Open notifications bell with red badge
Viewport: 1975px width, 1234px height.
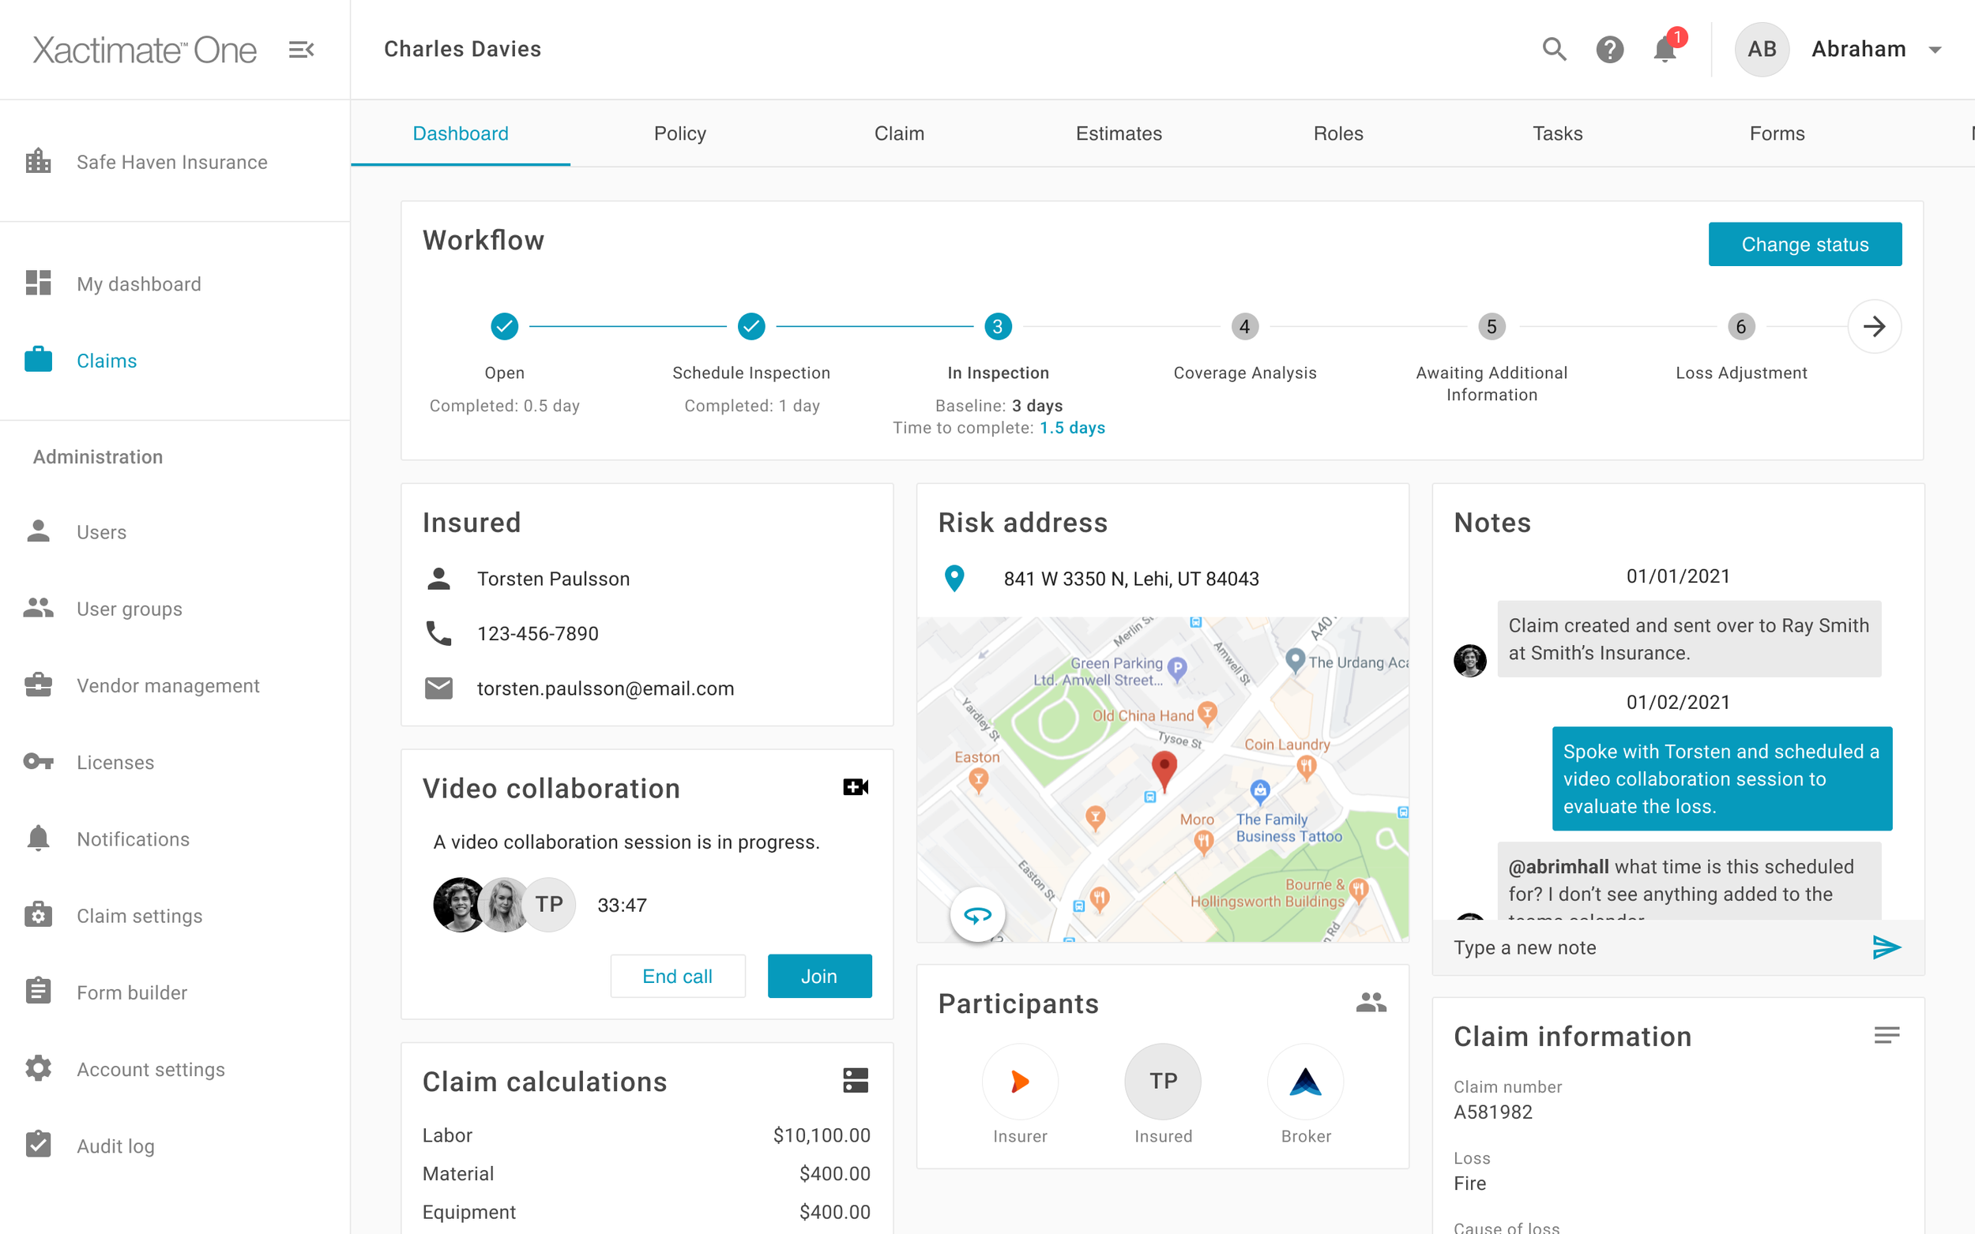[x=1665, y=50]
